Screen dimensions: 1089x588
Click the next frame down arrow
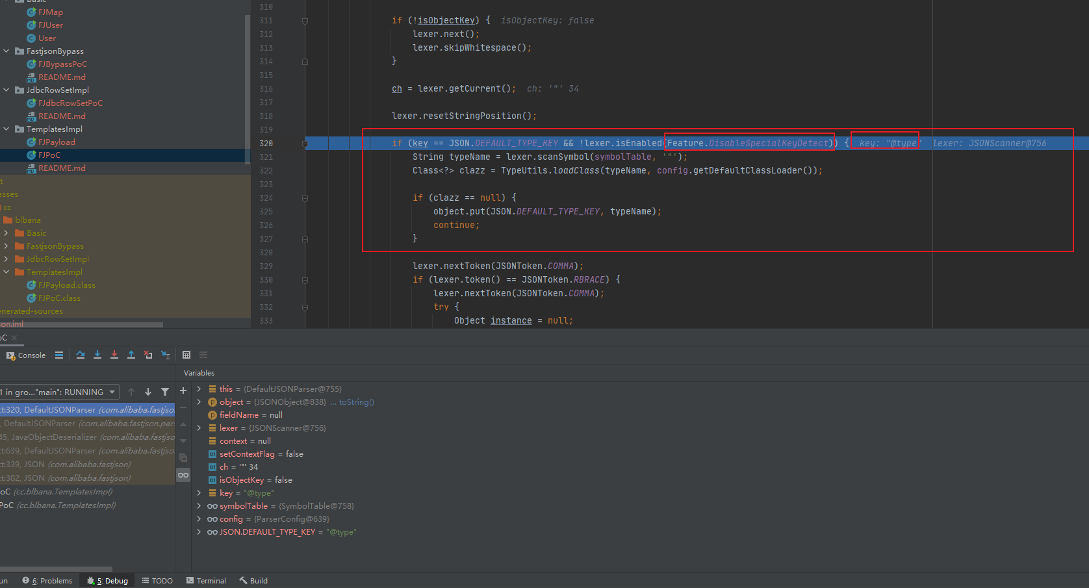[148, 392]
